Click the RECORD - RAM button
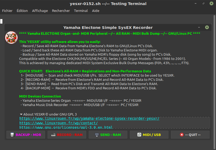 67,135
